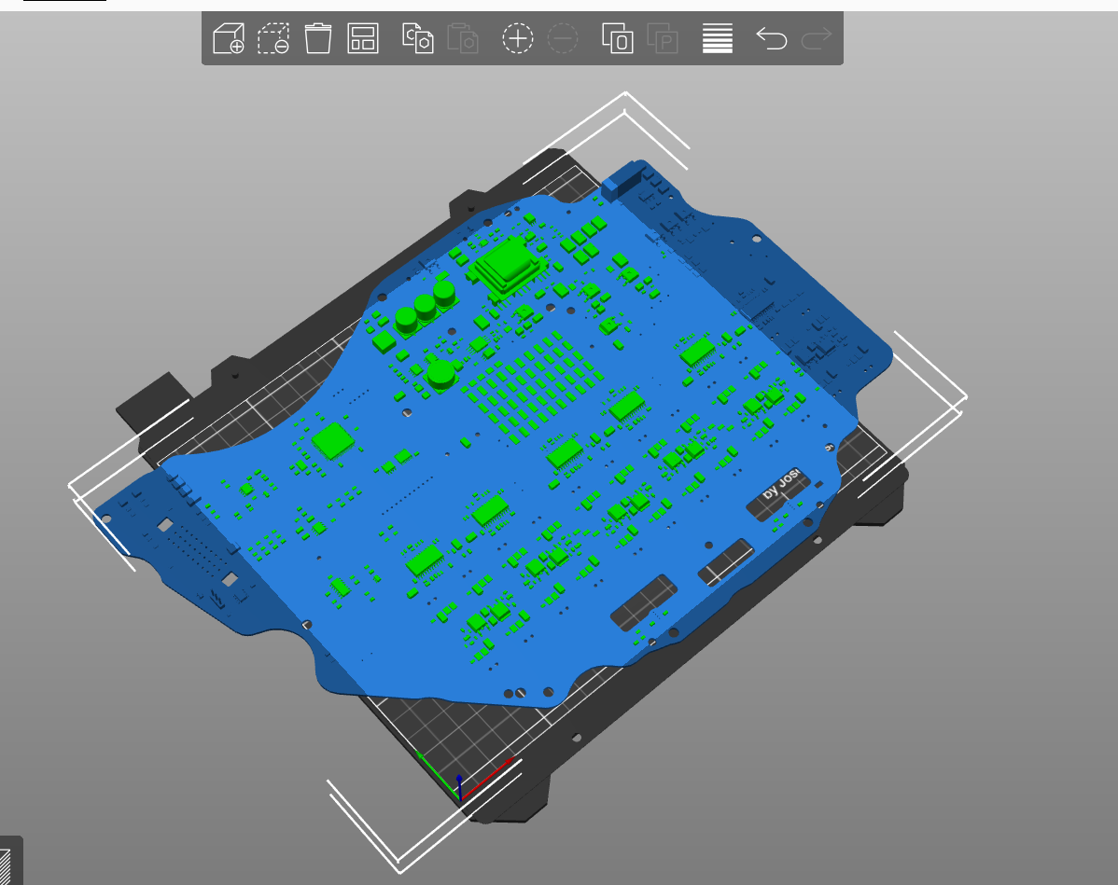Click the Arrange objects icon
This screenshot has width=1118, height=885.
(x=363, y=38)
